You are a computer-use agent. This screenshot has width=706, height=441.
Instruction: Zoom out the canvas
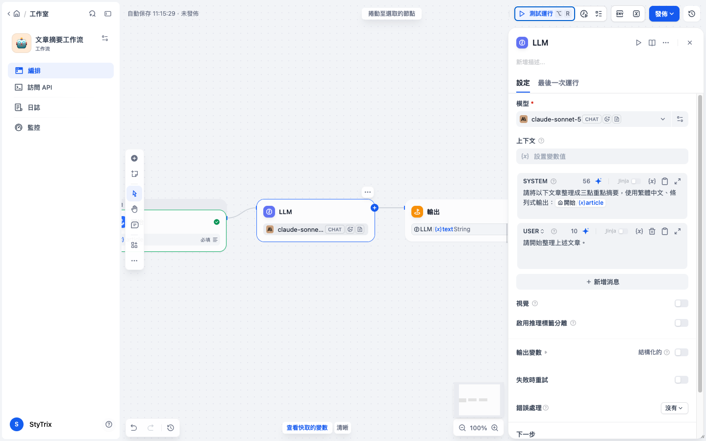point(462,428)
